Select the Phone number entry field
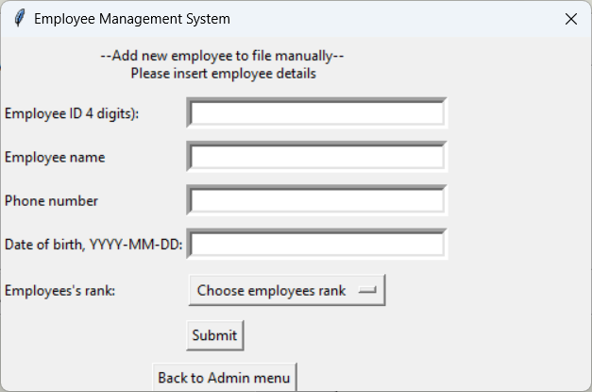 point(316,200)
